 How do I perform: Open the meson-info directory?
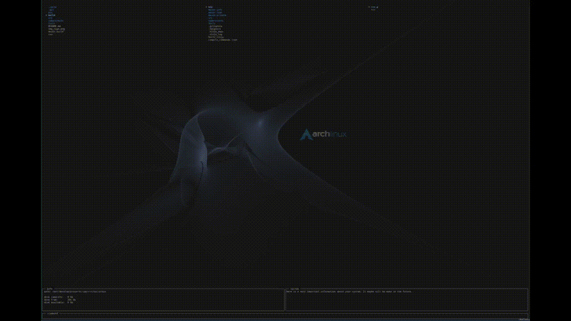pos(215,10)
